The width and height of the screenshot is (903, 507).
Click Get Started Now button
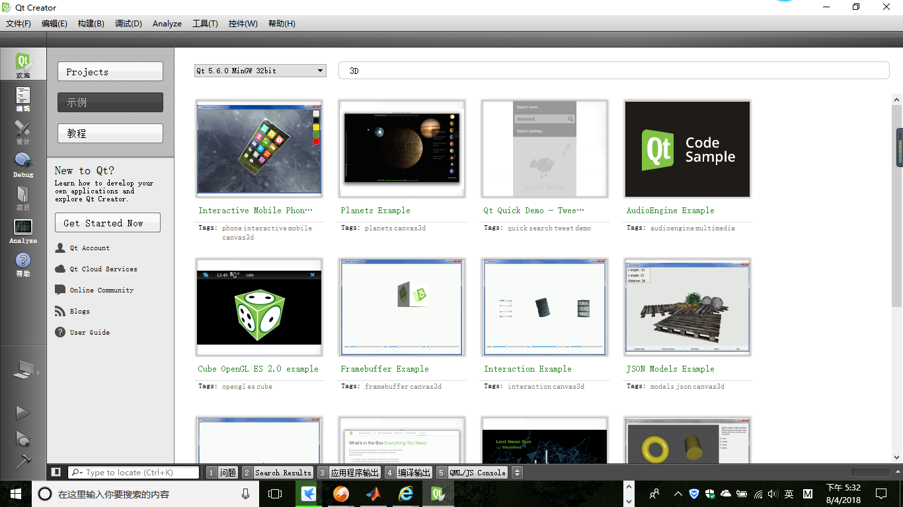tap(108, 223)
